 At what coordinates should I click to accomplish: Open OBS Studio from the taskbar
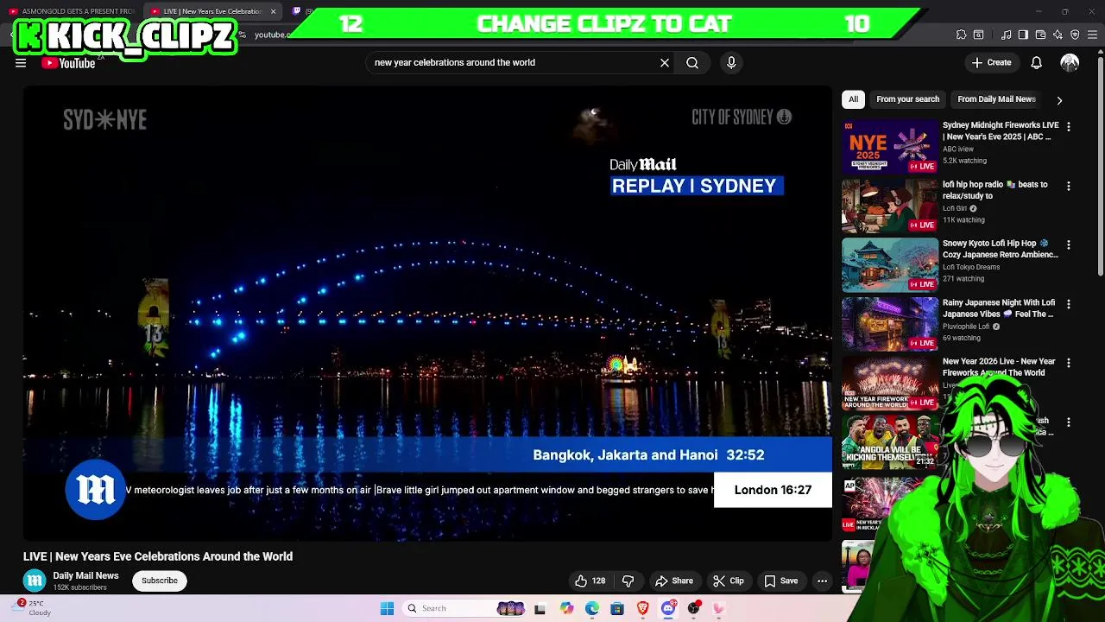coord(693,608)
